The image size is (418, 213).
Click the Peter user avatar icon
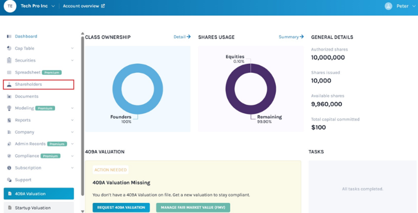pyautogui.click(x=388, y=6)
